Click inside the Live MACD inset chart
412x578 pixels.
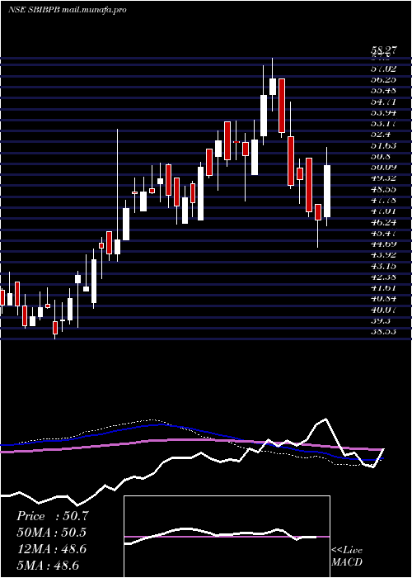tap(227, 537)
